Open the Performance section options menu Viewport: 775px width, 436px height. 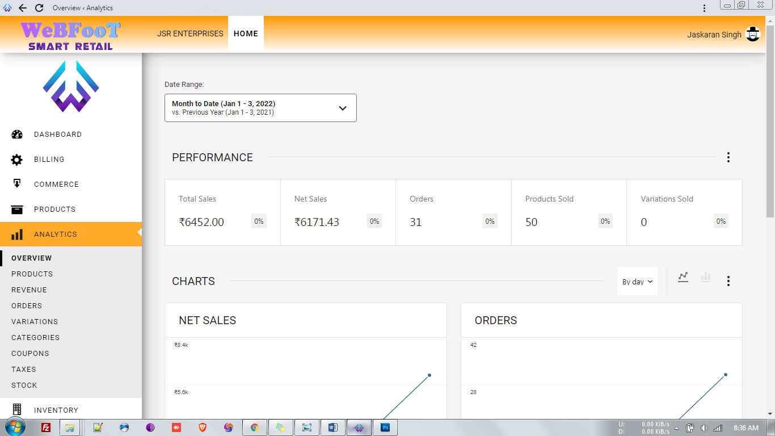tap(728, 157)
